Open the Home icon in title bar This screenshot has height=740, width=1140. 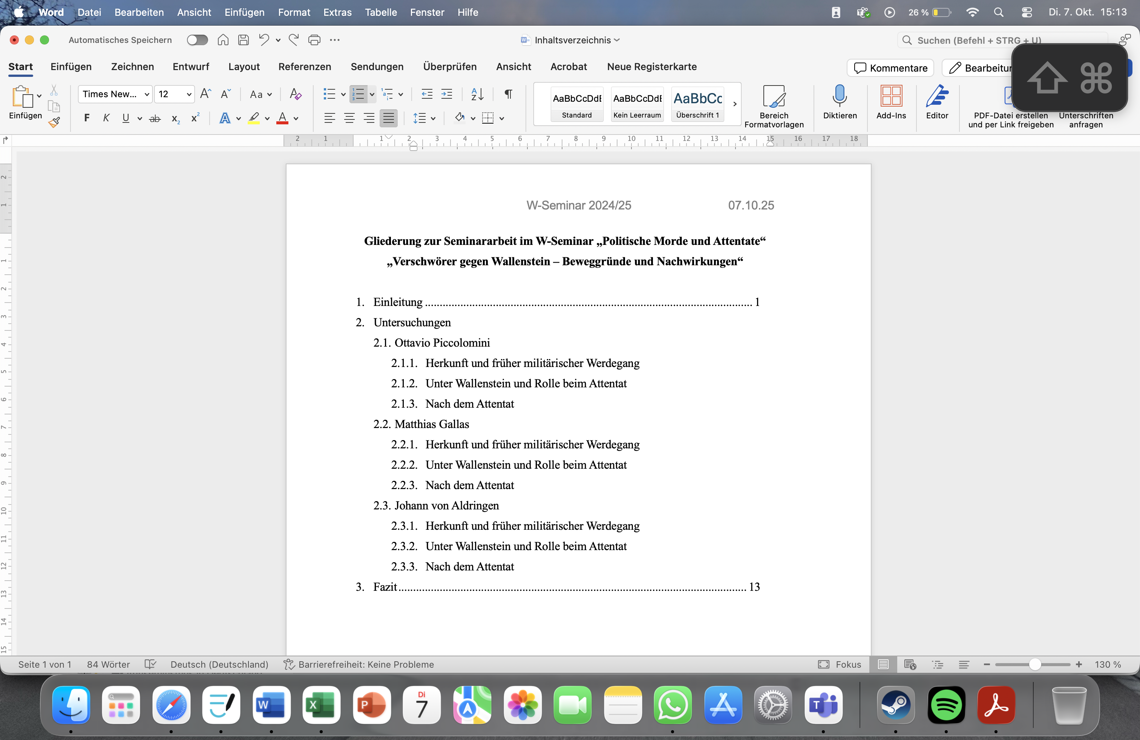click(x=223, y=40)
